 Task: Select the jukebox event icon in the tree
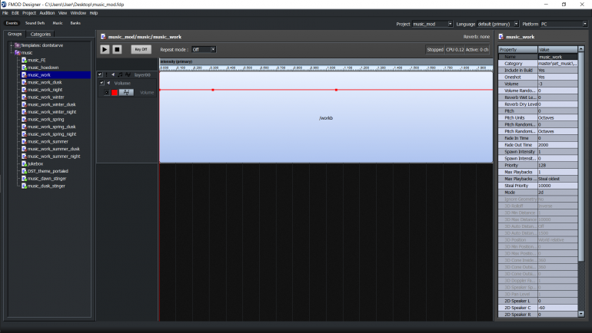point(24,163)
